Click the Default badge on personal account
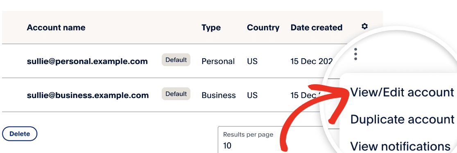This screenshot has width=457, height=153. point(176,60)
